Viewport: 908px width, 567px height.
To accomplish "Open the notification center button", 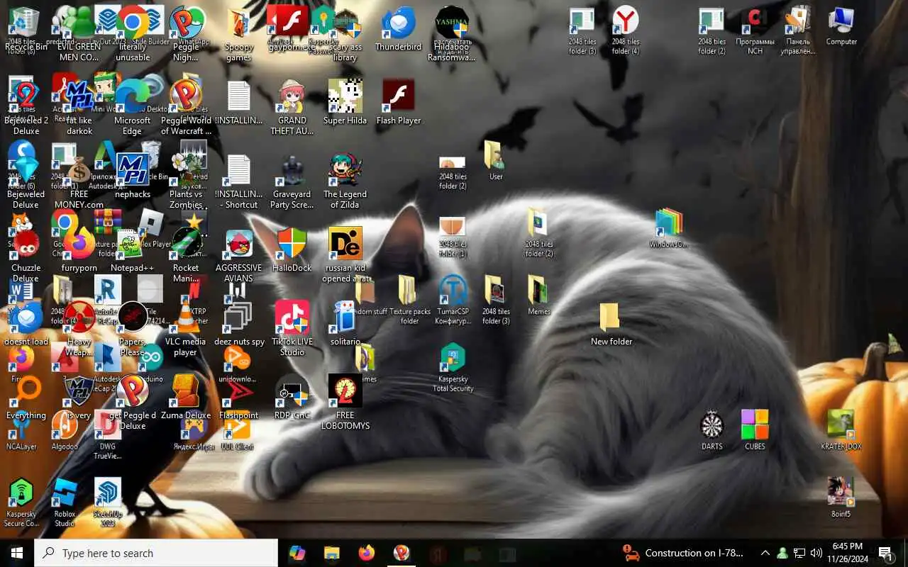I will [x=885, y=553].
